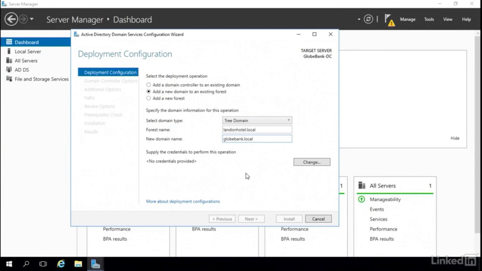Open Task View on the taskbar
The height and width of the screenshot is (271, 482).
[x=43, y=264]
